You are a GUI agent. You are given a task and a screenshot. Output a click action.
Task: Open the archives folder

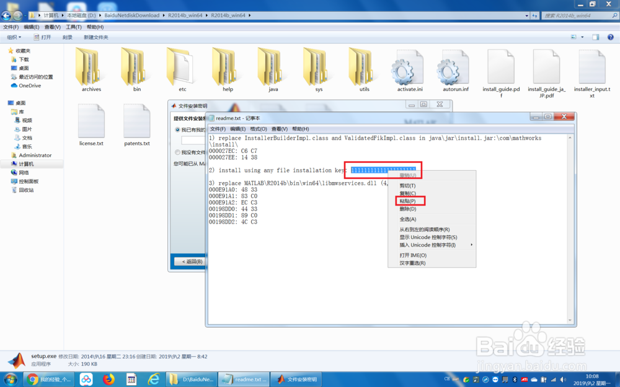tap(91, 71)
